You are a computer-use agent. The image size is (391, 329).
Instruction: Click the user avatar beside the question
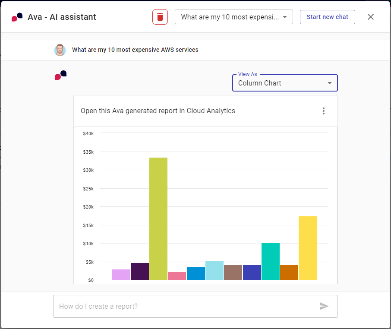pyautogui.click(x=60, y=50)
